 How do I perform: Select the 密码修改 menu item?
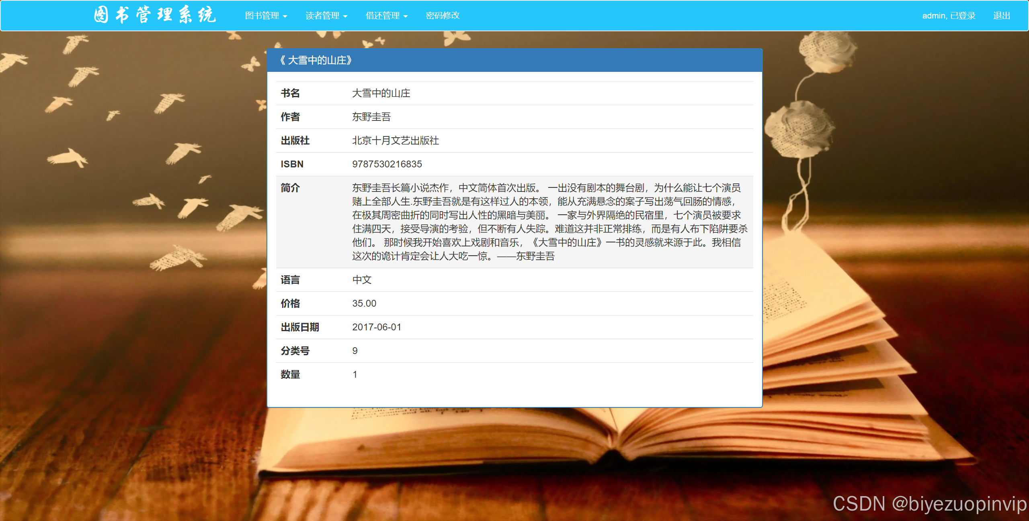tap(443, 16)
